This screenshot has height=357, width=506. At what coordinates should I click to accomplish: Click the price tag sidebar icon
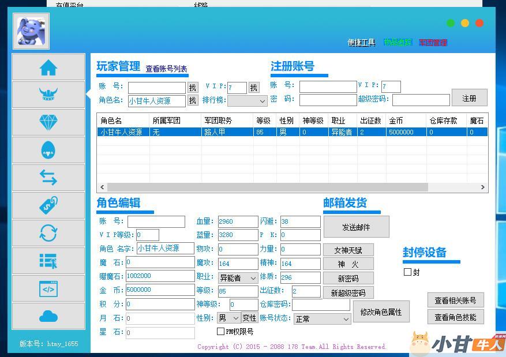(48, 205)
